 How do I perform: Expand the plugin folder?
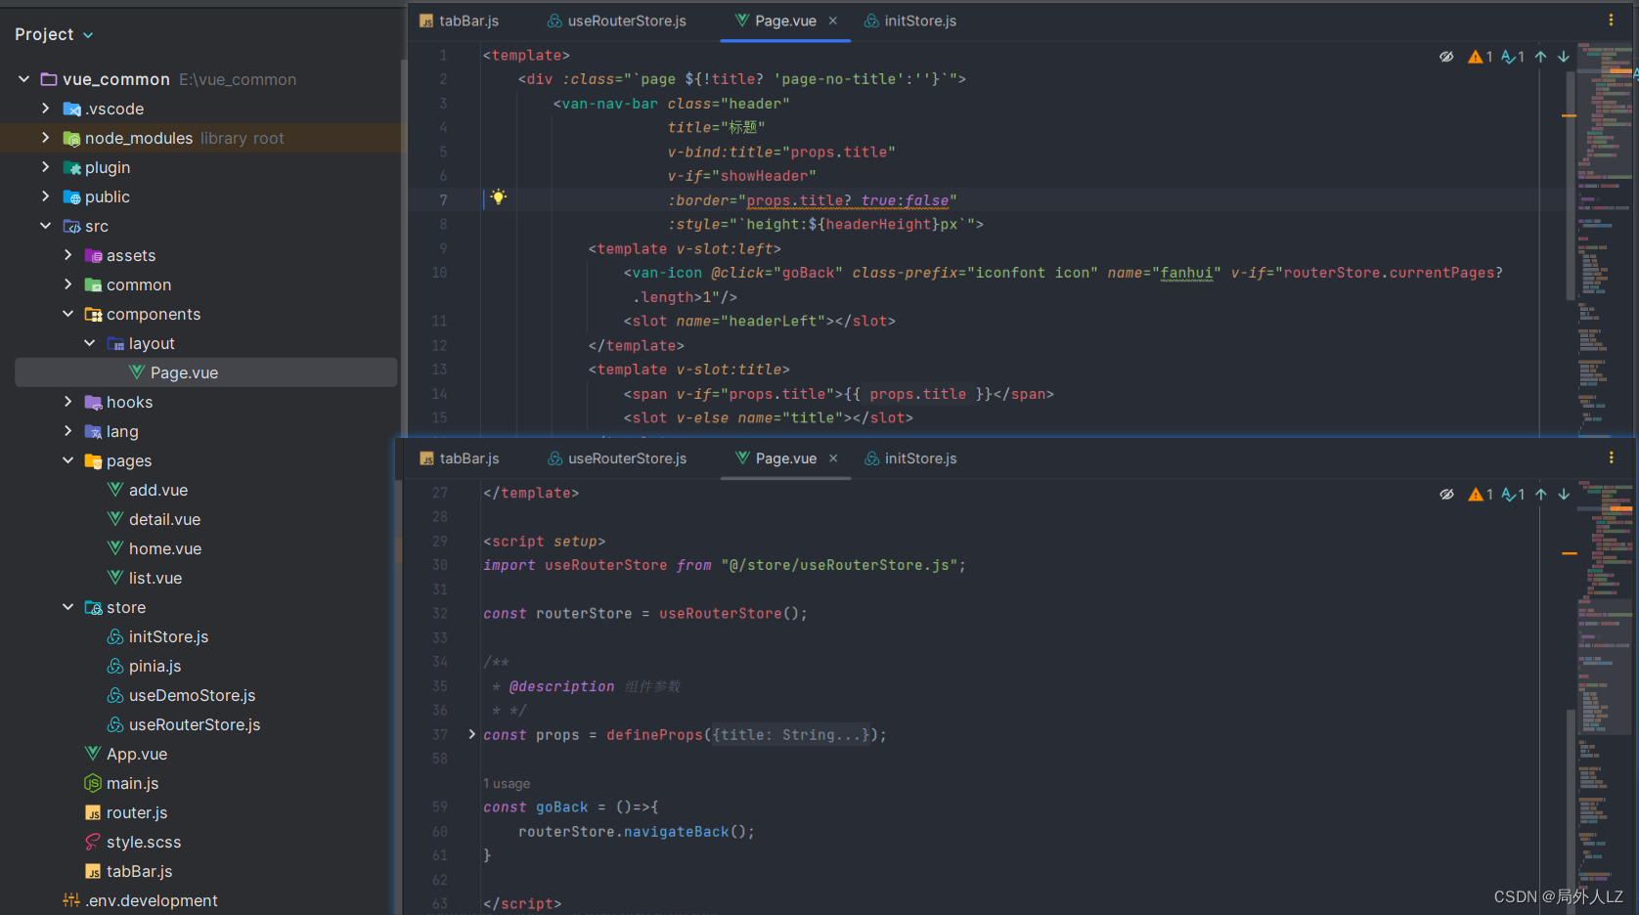[45, 167]
